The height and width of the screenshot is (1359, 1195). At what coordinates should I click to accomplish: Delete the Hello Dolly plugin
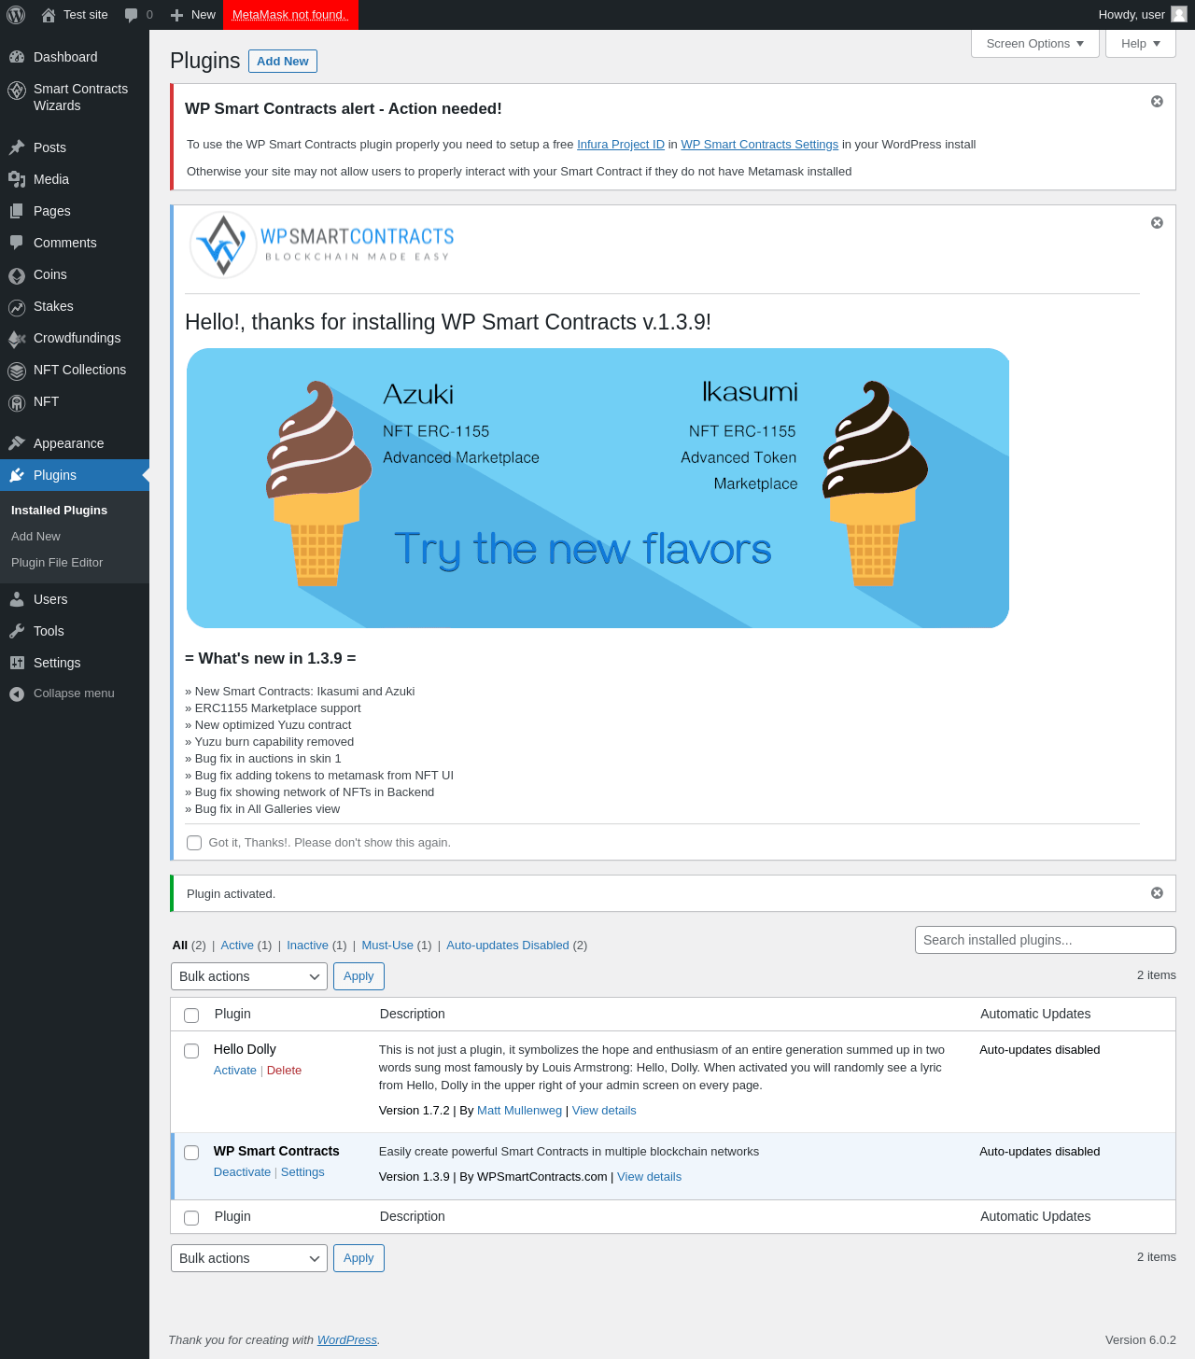[x=284, y=1071]
